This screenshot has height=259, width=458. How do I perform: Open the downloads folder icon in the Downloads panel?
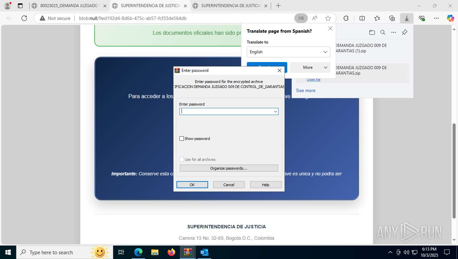(372, 32)
